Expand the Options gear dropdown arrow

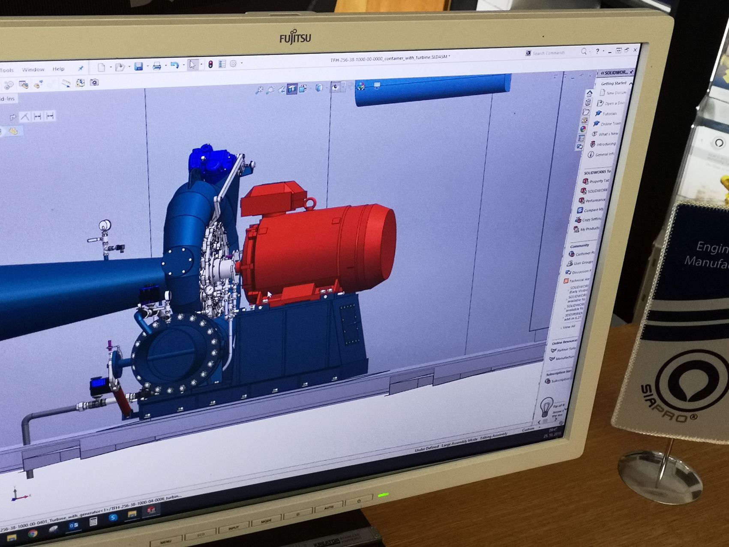(x=242, y=63)
